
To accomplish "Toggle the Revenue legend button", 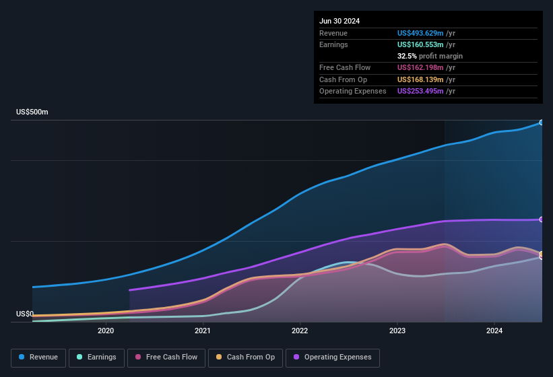I will coord(38,357).
